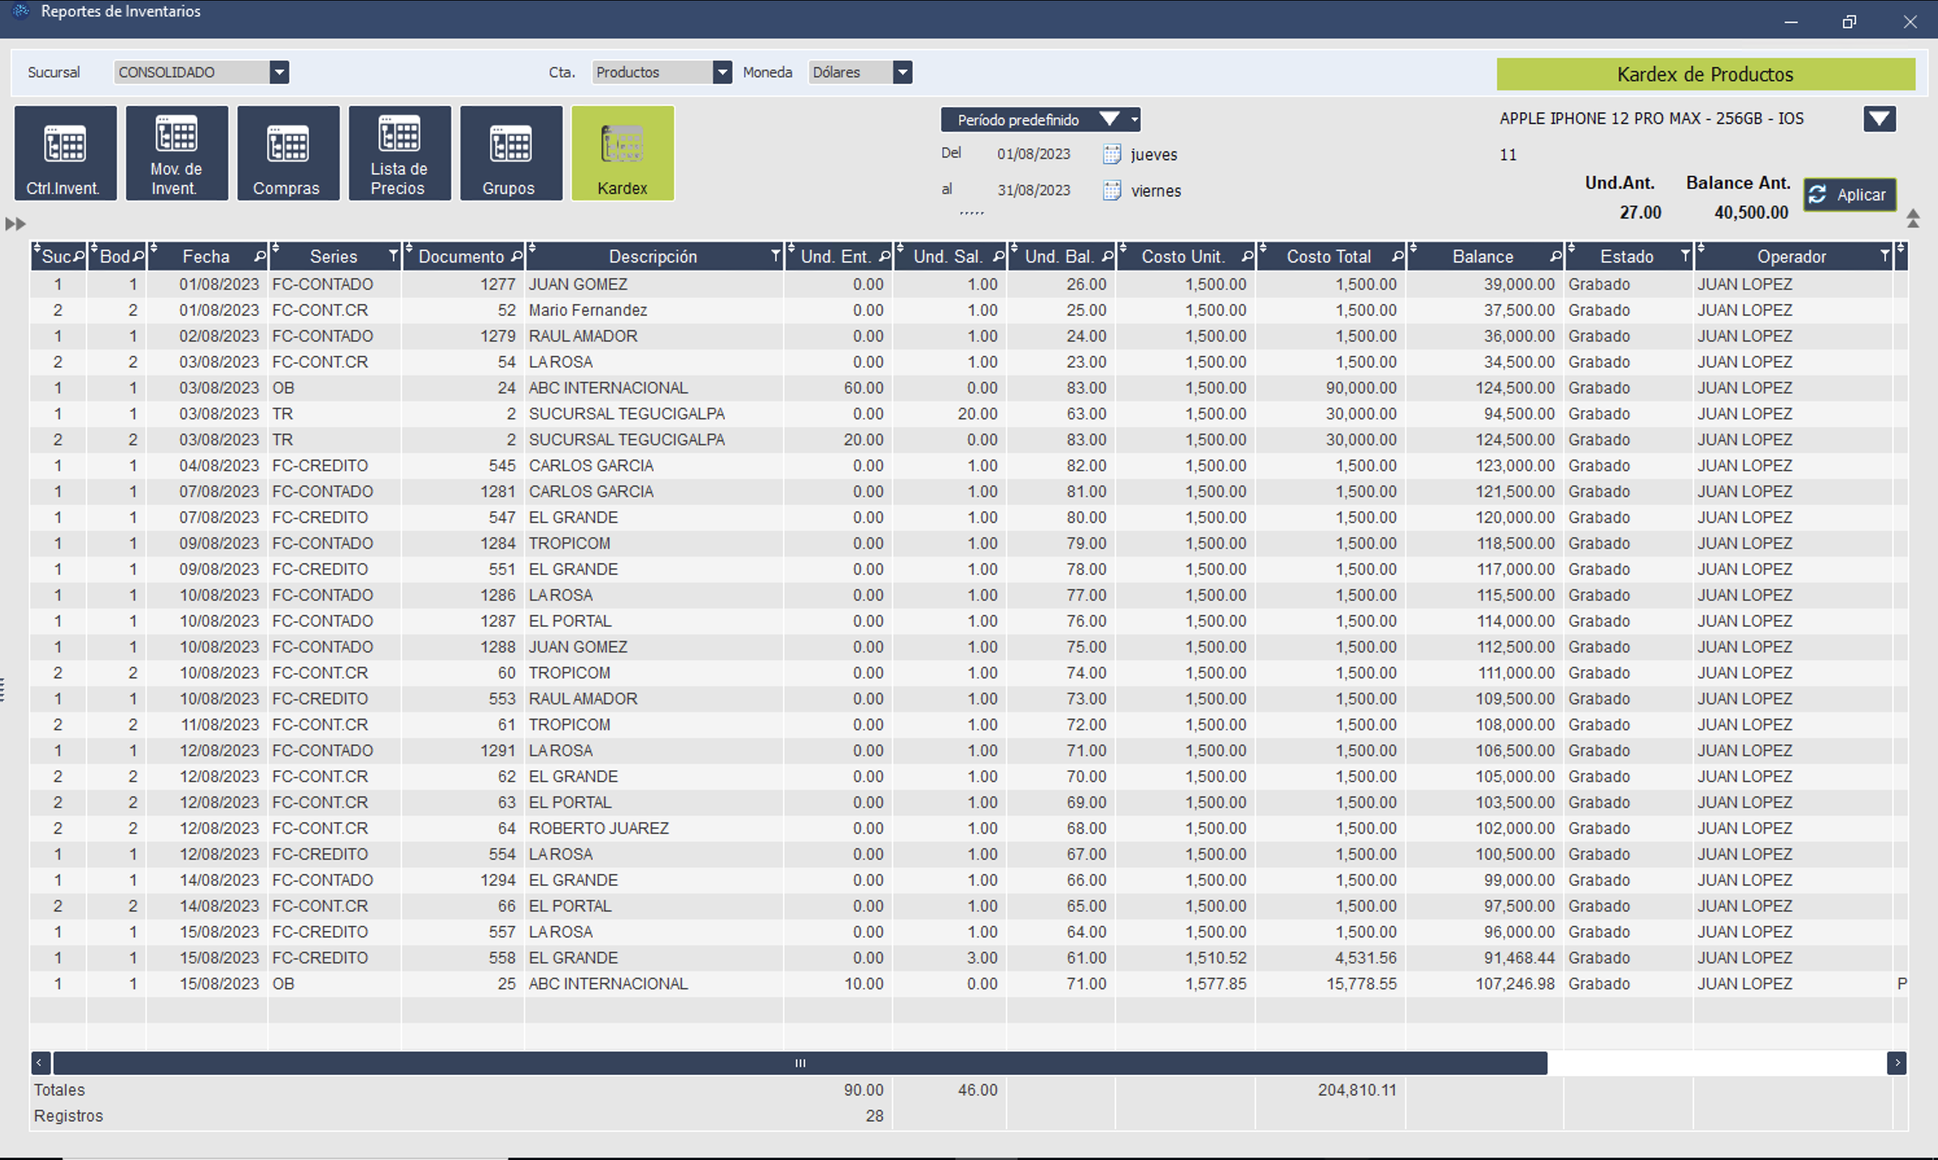The image size is (1938, 1160).
Task: Click the Aplicar refresh button
Action: [1849, 194]
